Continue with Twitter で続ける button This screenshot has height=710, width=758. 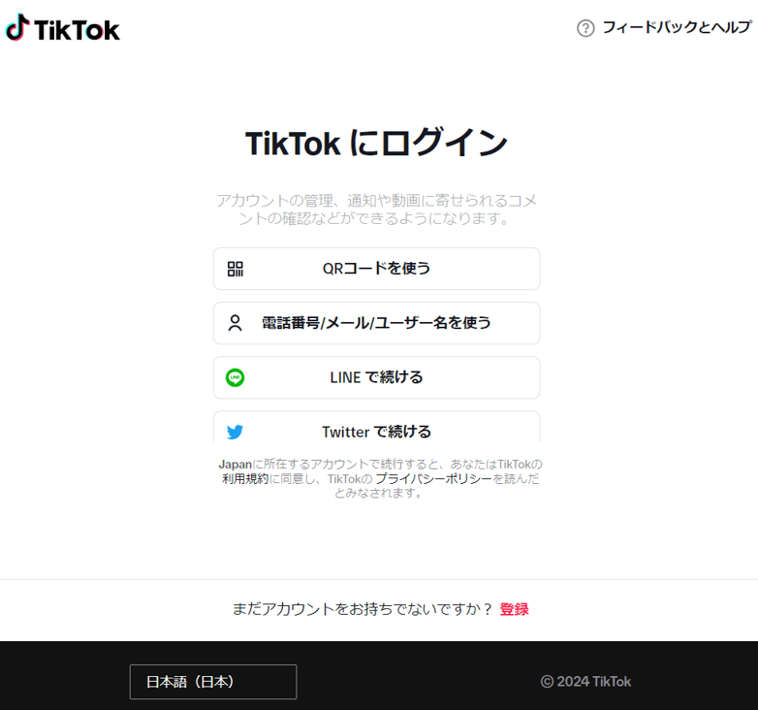click(x=377, y=427)
